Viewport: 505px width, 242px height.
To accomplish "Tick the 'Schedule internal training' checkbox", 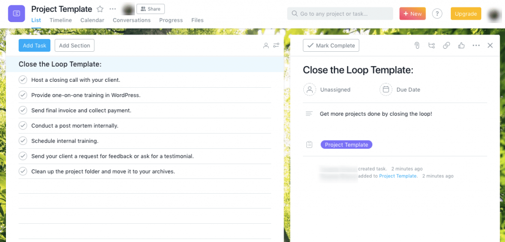I will click(x=23, y=140).
